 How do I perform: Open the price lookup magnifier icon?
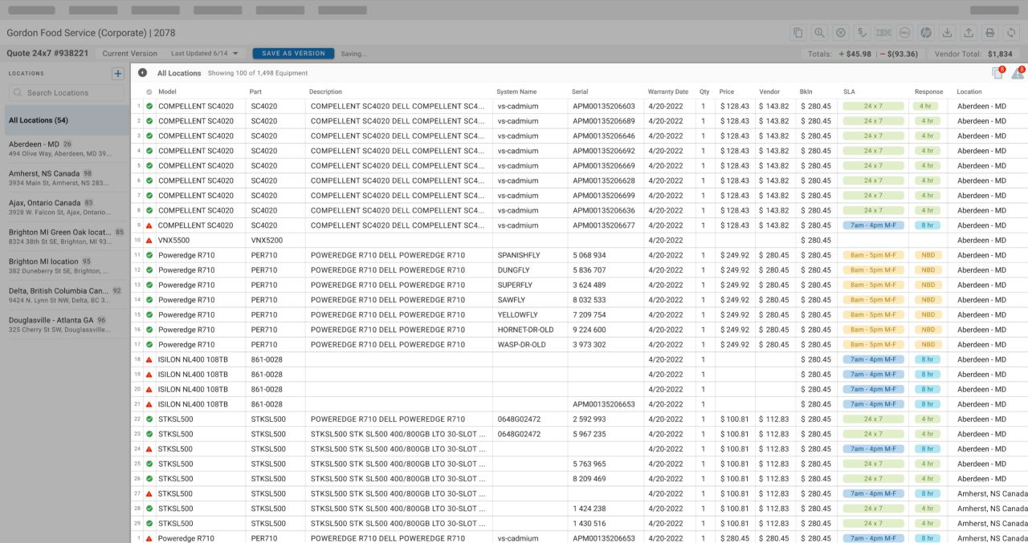pos(819,33)
